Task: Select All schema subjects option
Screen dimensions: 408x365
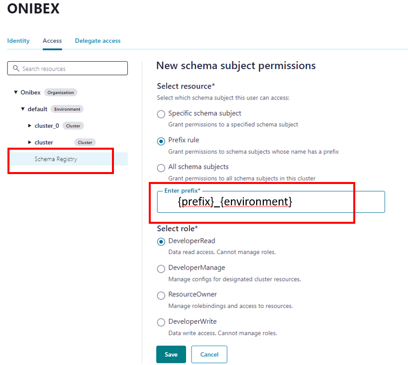Action: tap(161, 168)
